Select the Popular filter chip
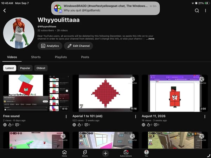The height and width of the screenshot is (158, 211). (25, 68)
